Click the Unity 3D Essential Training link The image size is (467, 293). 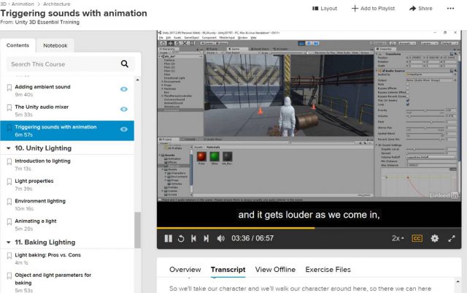(x=47, y=22)
